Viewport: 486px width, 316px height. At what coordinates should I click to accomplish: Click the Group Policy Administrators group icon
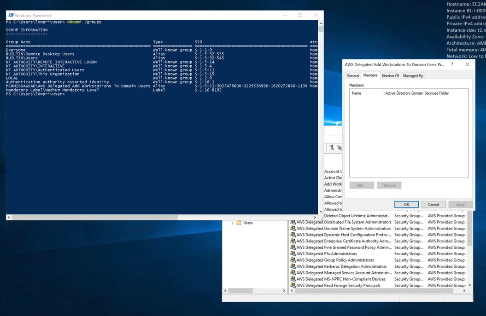[x=293, y=260]
